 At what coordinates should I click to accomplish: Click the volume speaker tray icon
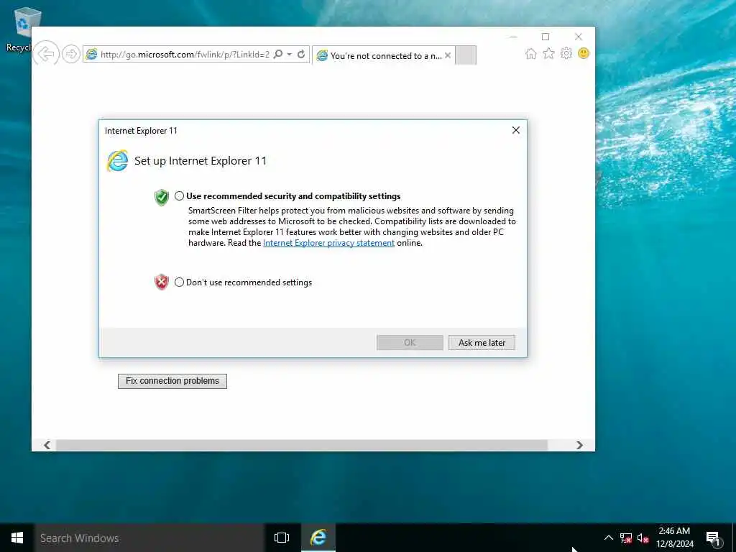click(643, 538)
